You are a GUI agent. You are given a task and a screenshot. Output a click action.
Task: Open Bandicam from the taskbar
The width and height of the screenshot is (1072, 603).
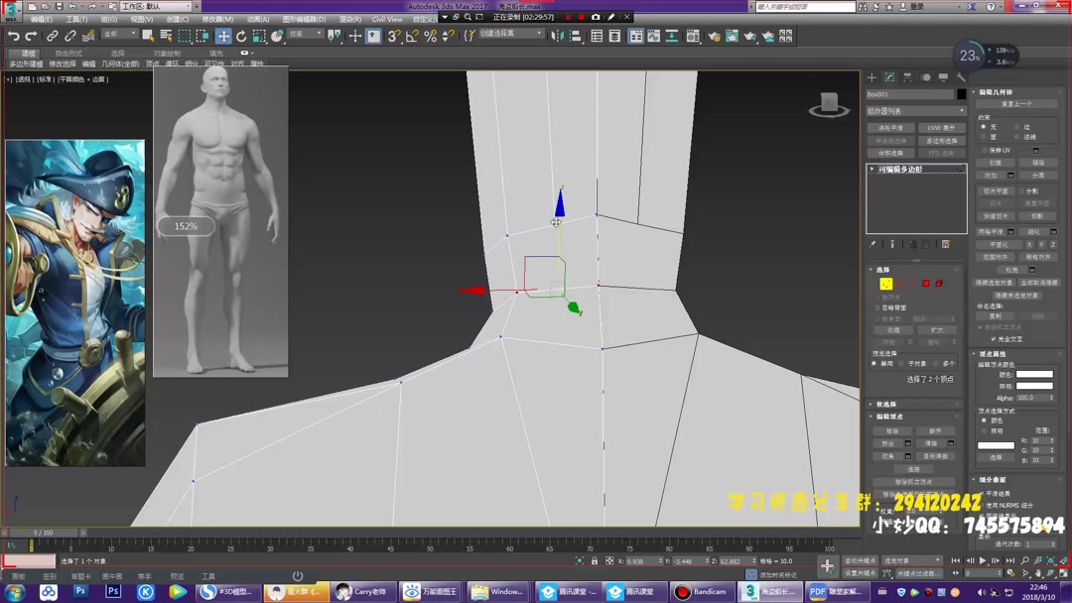pyautogui.click(x=705, y=591)
